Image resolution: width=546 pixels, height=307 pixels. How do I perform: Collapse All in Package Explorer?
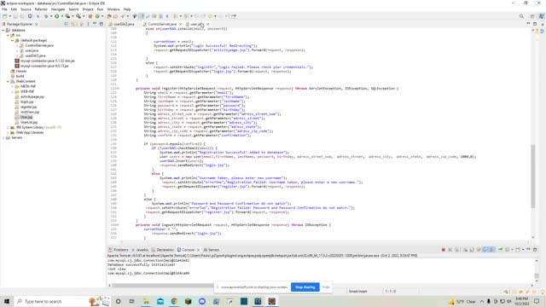(67, 24)
